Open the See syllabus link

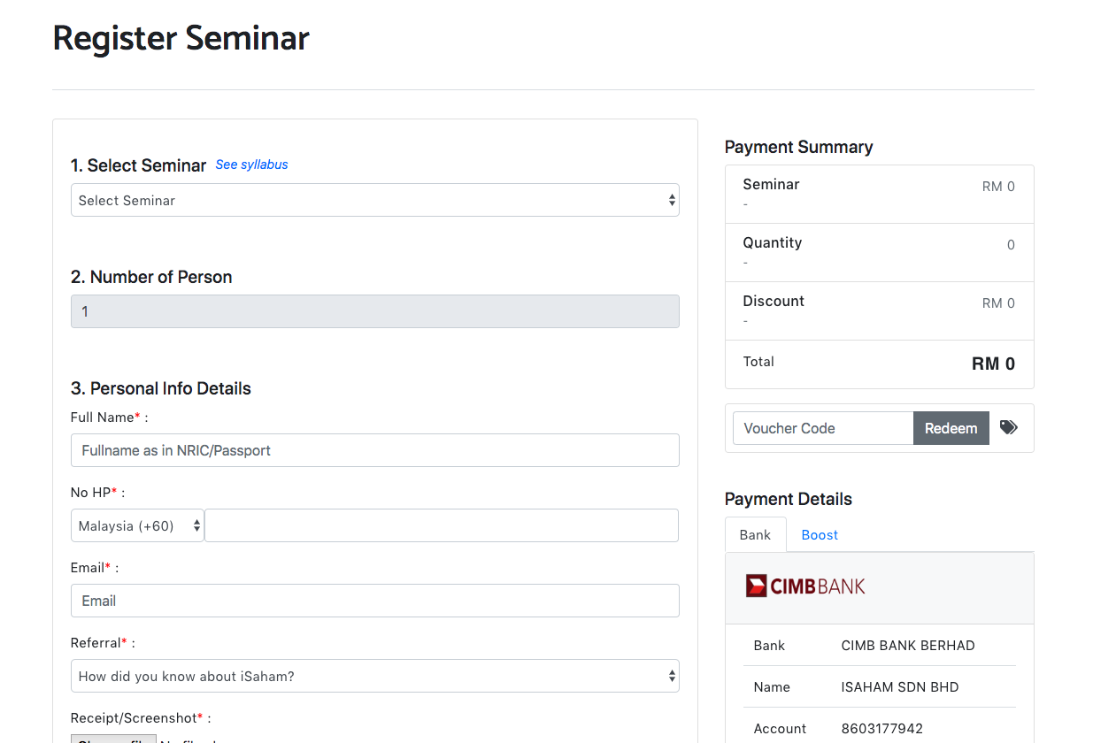point(251,165)
